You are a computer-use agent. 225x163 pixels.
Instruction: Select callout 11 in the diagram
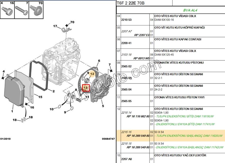(87, 97)
